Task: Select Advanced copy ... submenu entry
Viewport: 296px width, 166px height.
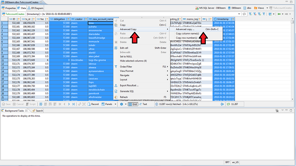Action: tap(196, 29)
